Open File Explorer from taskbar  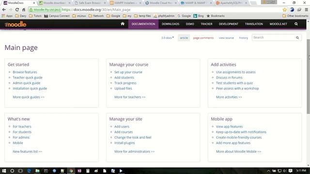[x=37, y=171]
